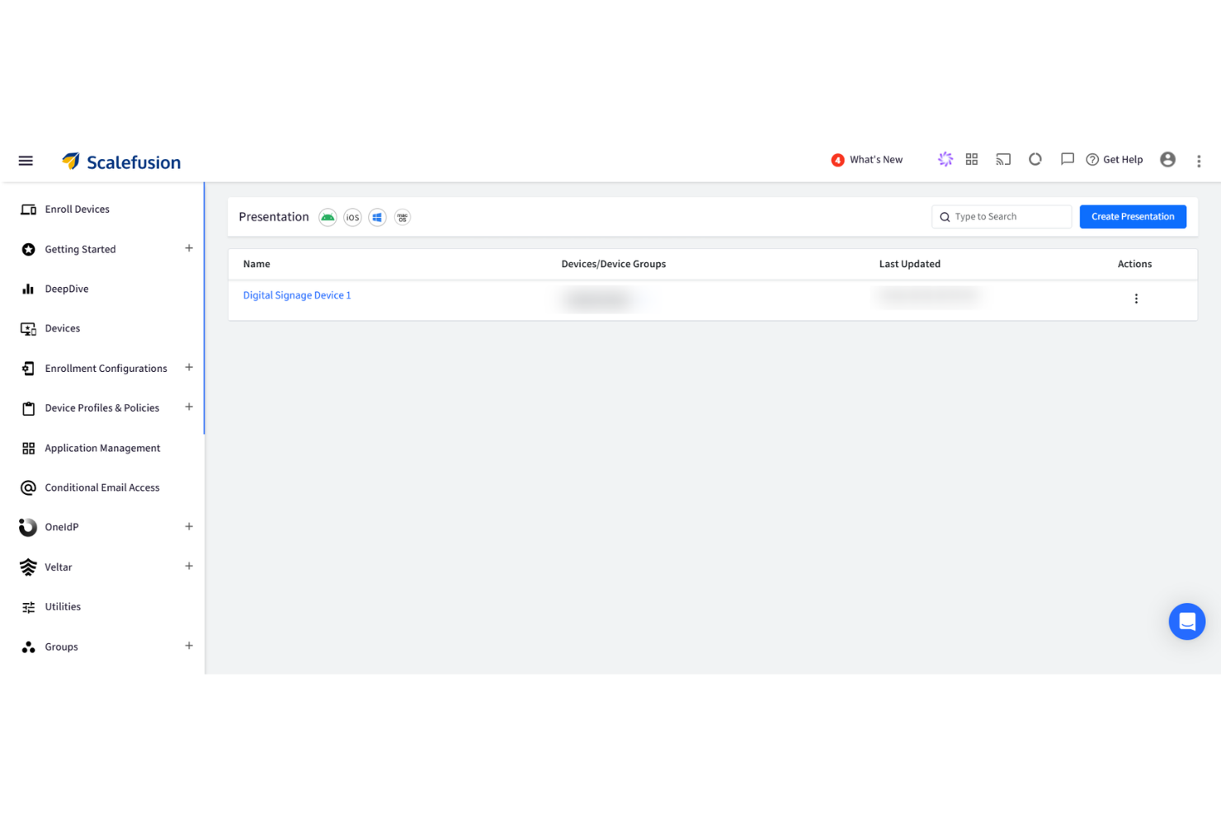This screenshot has height=814, width=1221.
Task: Select Devices in the sidebar
Action: [62, 327]
